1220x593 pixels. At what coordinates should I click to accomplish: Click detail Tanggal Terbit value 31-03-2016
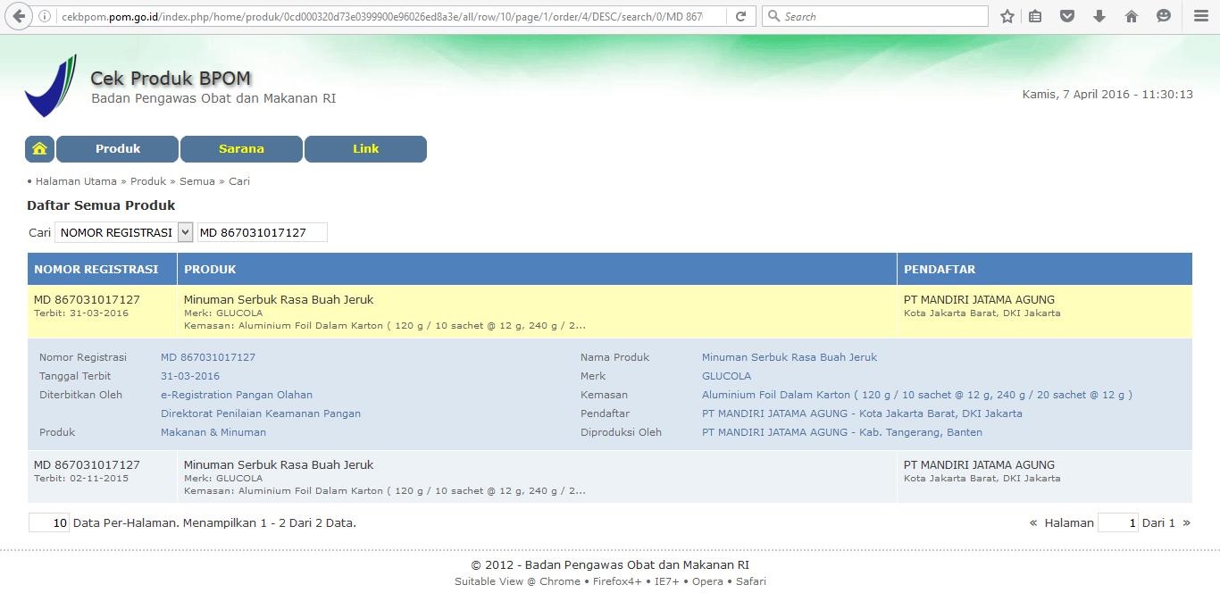(190, 376)
